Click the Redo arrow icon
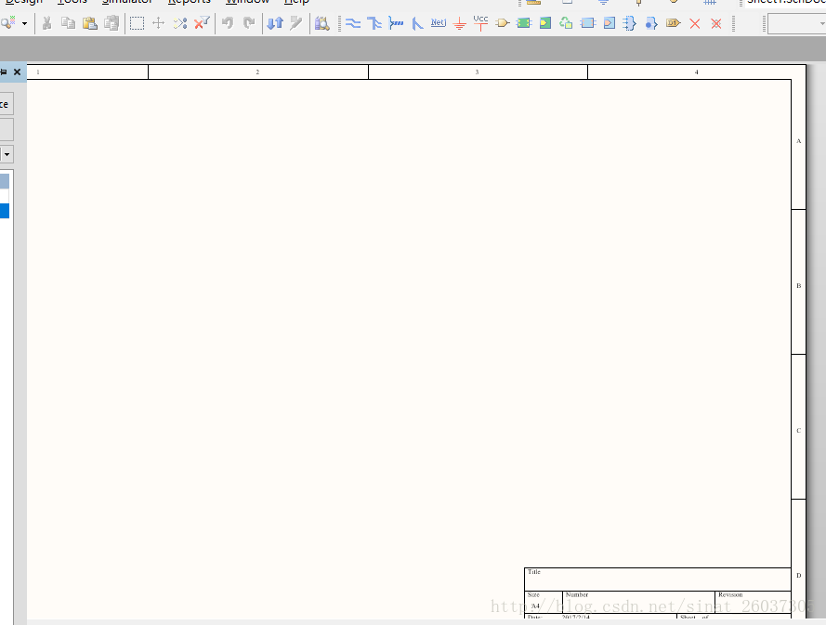 [249, 23]
